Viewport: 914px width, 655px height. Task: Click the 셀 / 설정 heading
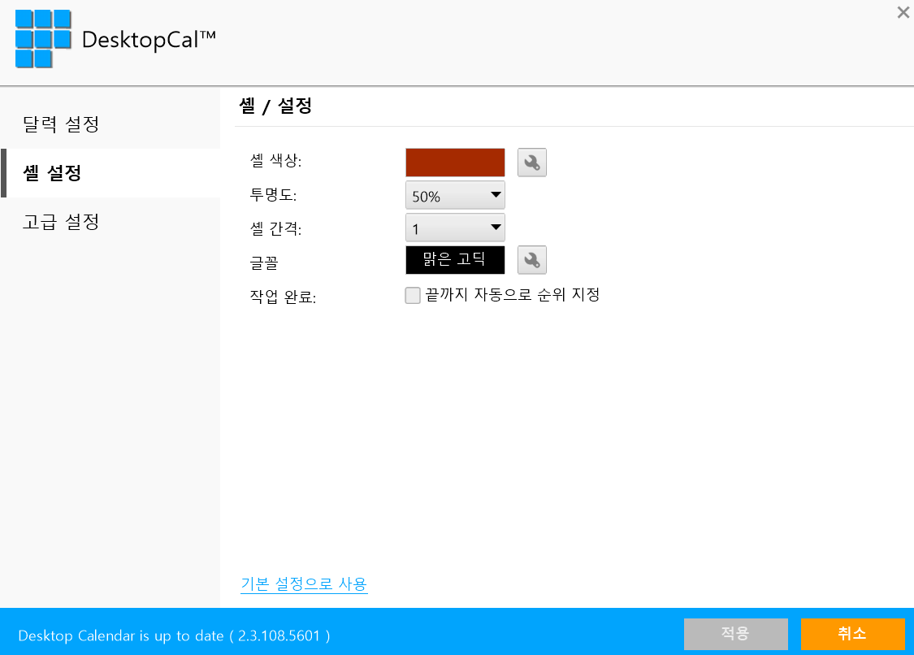click(275, 106)
